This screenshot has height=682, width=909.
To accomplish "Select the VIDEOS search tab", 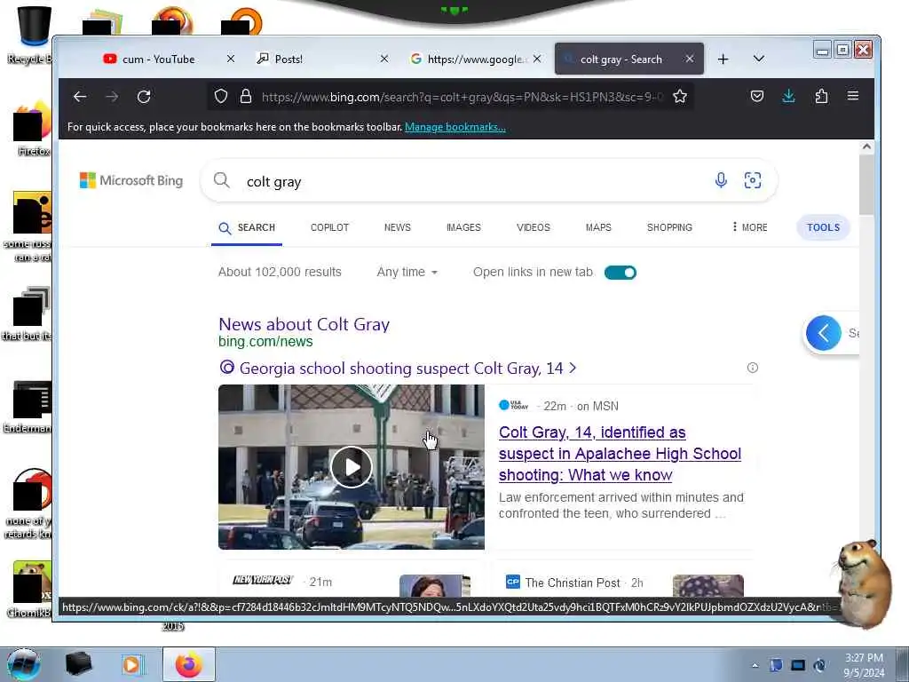I will [534, 227].
